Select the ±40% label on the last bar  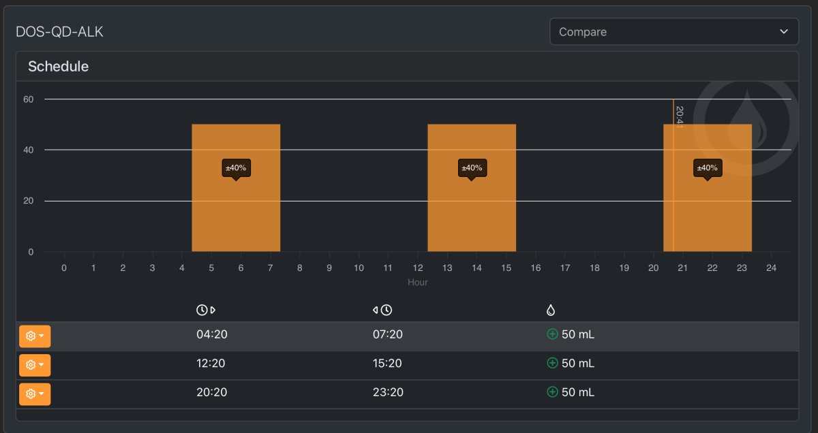point(708,168)
